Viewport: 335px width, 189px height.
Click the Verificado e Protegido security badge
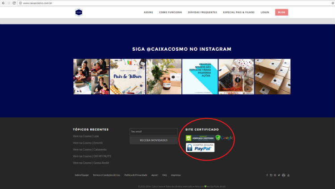[200, 138]
